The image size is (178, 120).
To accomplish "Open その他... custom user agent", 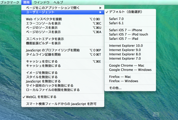I will [130, 88].
